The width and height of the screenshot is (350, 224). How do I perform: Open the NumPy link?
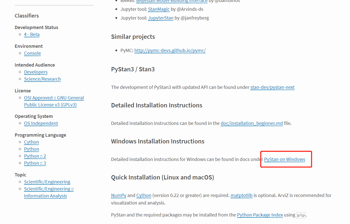coord(118,195)
